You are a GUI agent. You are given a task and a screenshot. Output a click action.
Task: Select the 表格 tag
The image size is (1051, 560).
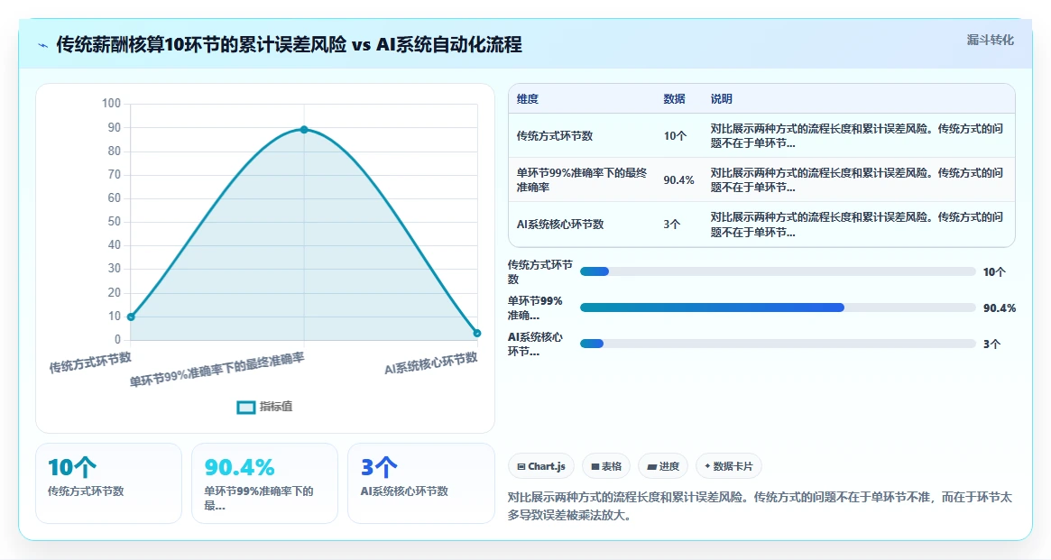coord(606,466)
